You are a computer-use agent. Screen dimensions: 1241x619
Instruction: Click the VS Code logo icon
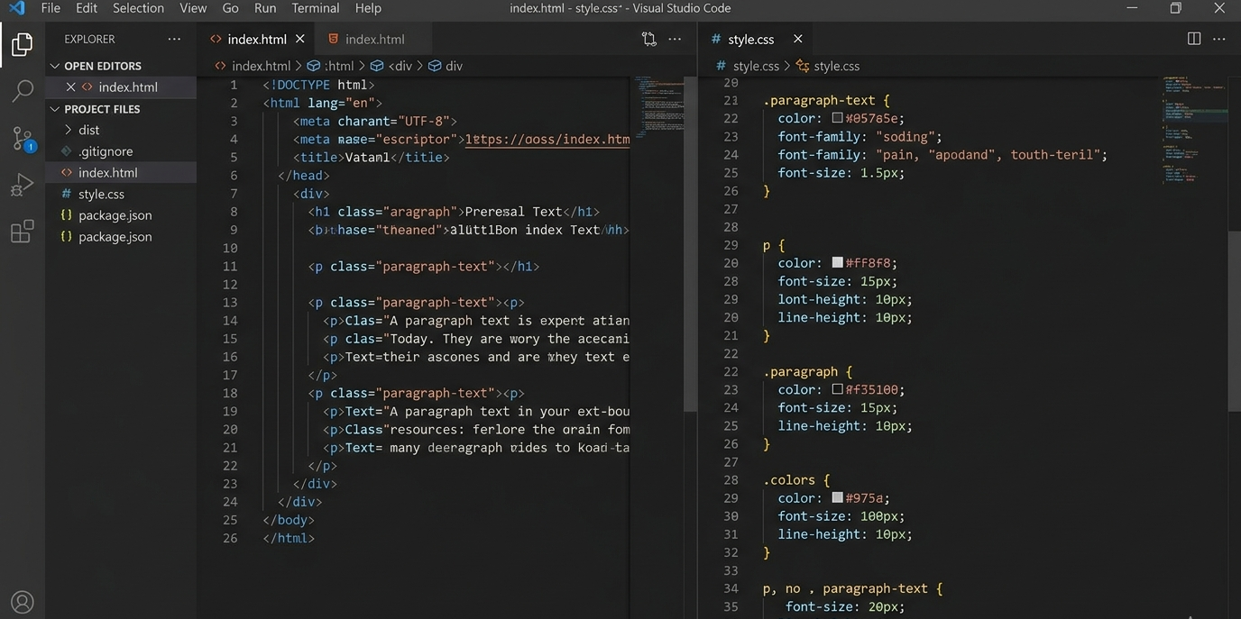tap(16, 8)
